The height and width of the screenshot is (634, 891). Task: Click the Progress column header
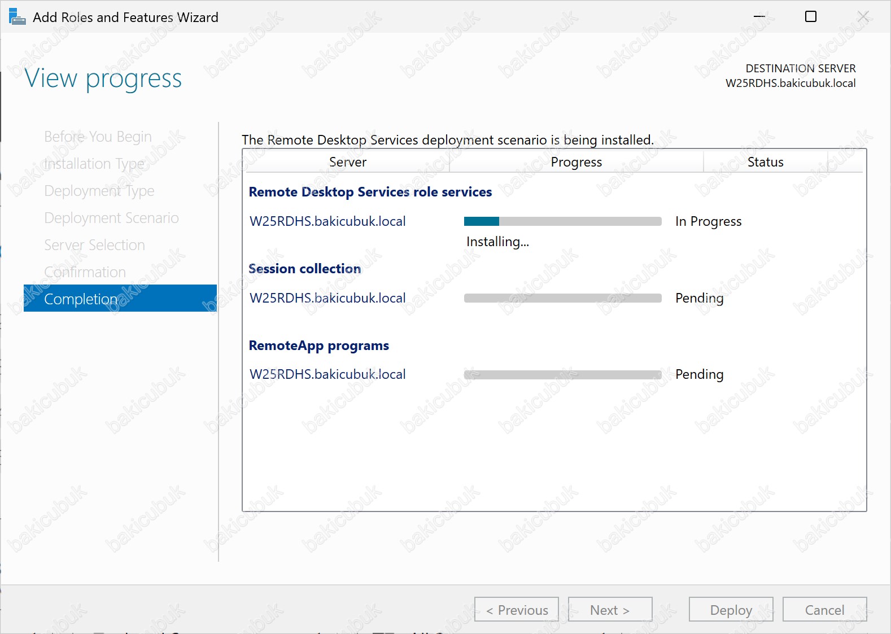point(576,162)
